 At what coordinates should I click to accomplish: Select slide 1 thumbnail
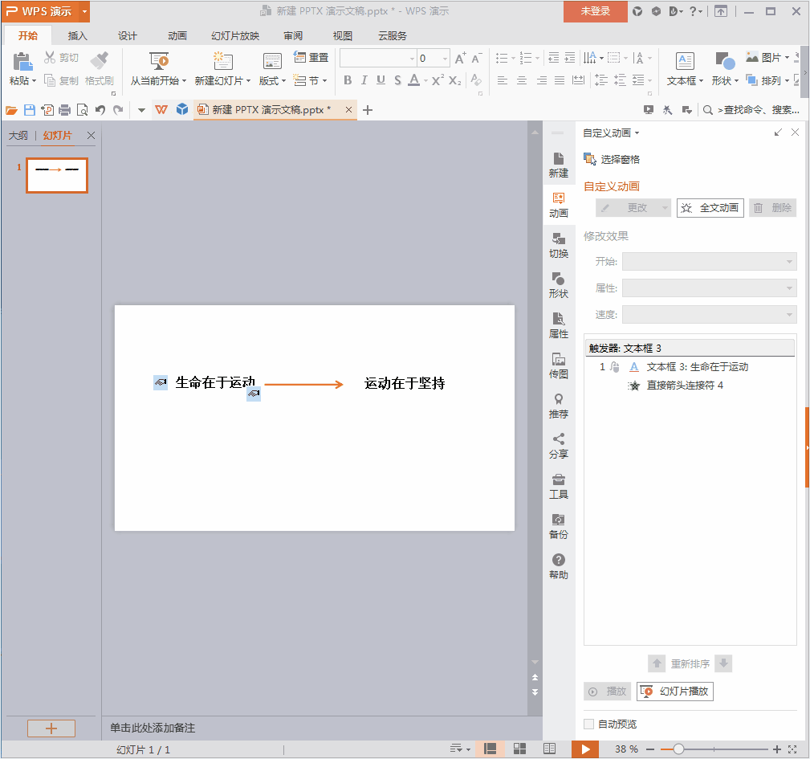click(x=57, y=176)
